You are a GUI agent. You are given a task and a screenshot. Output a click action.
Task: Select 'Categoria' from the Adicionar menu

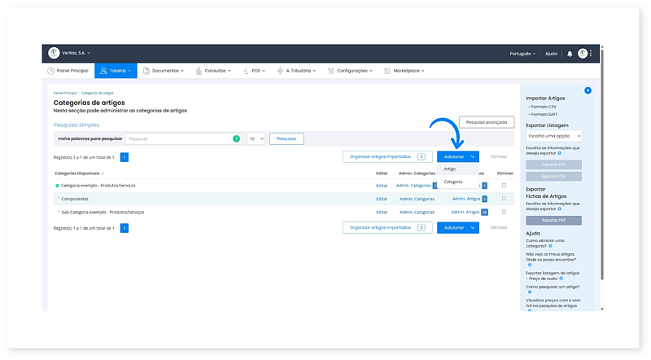click(x=453, y=182)
